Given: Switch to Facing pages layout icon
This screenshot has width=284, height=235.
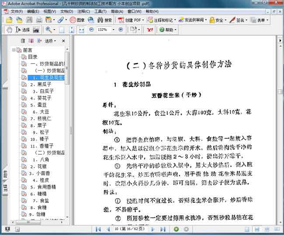Looking at the screenshot, I should click(277, 229).
